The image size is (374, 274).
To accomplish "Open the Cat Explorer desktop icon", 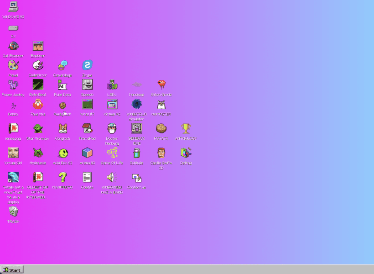I will (x=13, y=47).
